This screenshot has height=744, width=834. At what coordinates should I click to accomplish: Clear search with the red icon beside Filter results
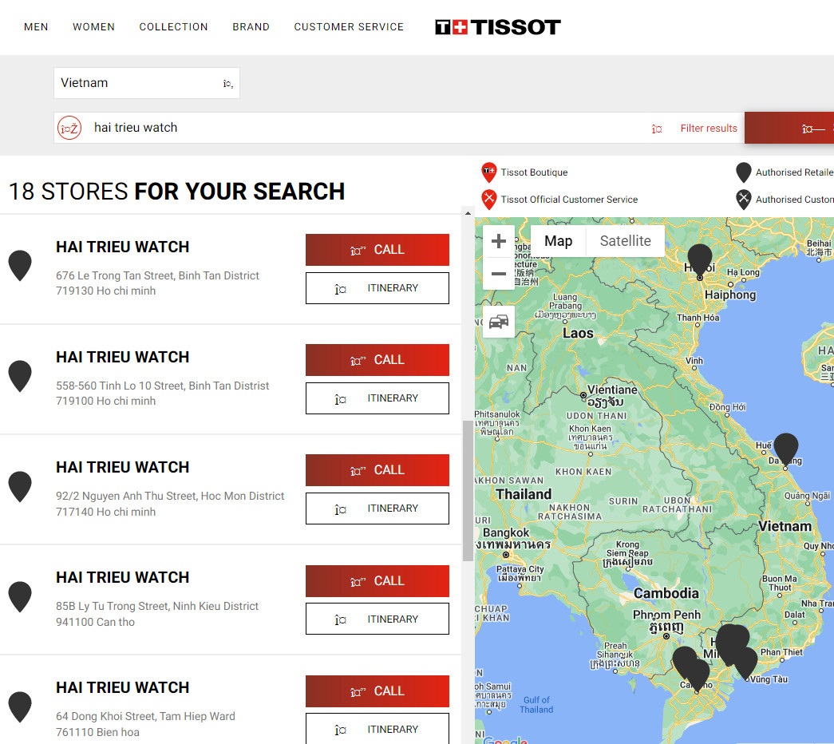[657, 129]
